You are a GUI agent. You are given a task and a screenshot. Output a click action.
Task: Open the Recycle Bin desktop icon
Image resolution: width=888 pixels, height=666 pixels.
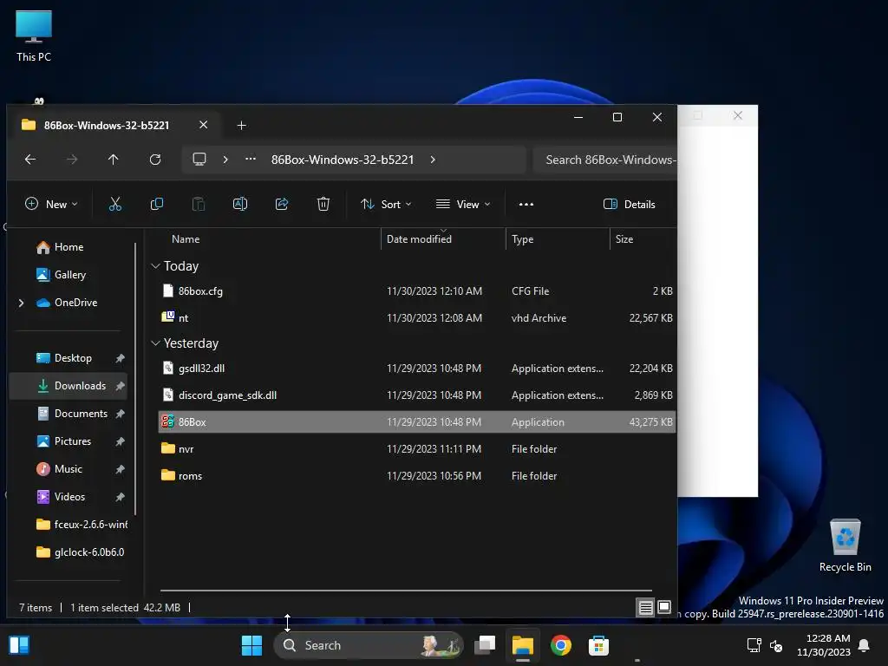click(x=845, y=546)
